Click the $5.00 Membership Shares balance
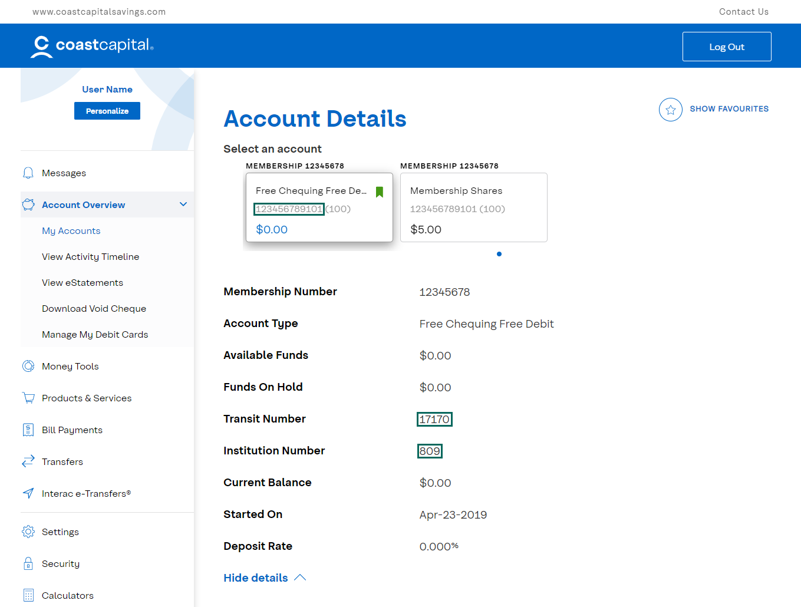Viewport: 801px width, 607px height. (426, 229)
